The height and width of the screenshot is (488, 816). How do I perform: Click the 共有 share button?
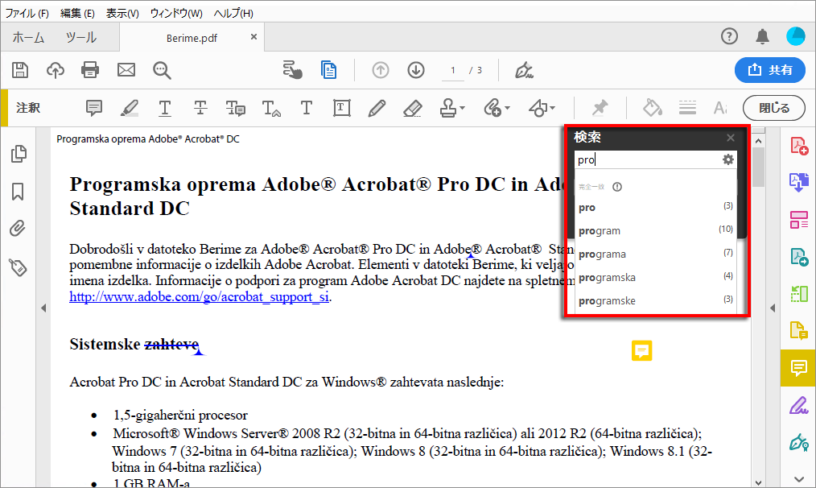pos(770,70)
